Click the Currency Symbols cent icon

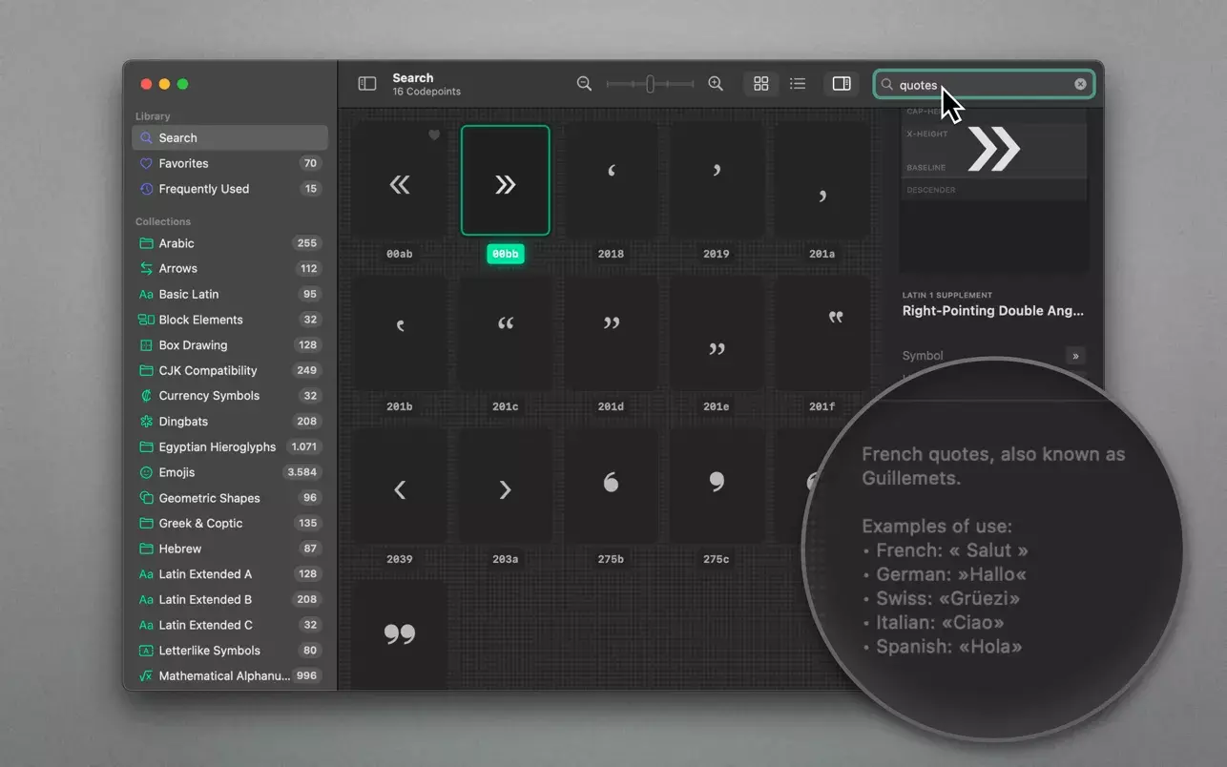146,395
